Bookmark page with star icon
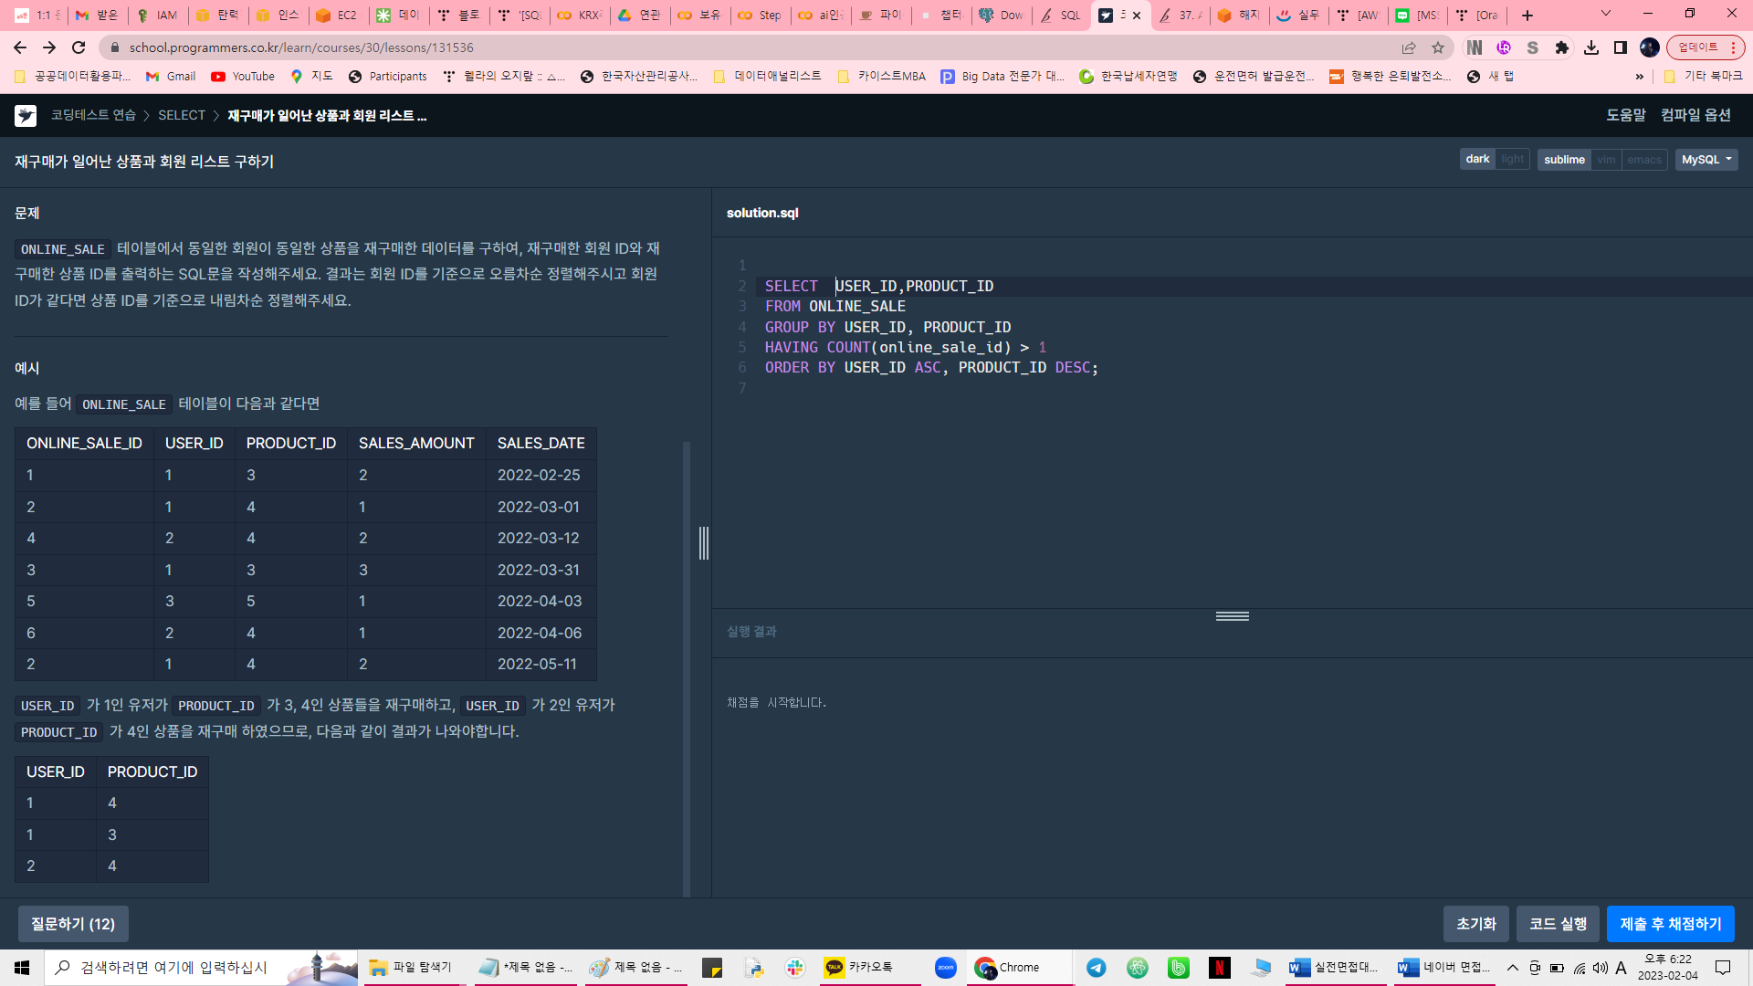The height and width of the screenshot is (986, 1753). 1438,47
